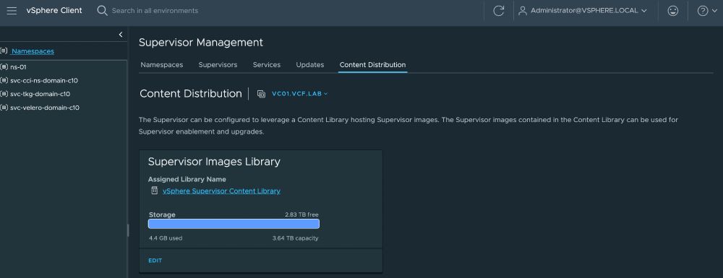Select the Content Distribution tab
The width and height of the screenshot is (723, 278).
coord(372,65)
